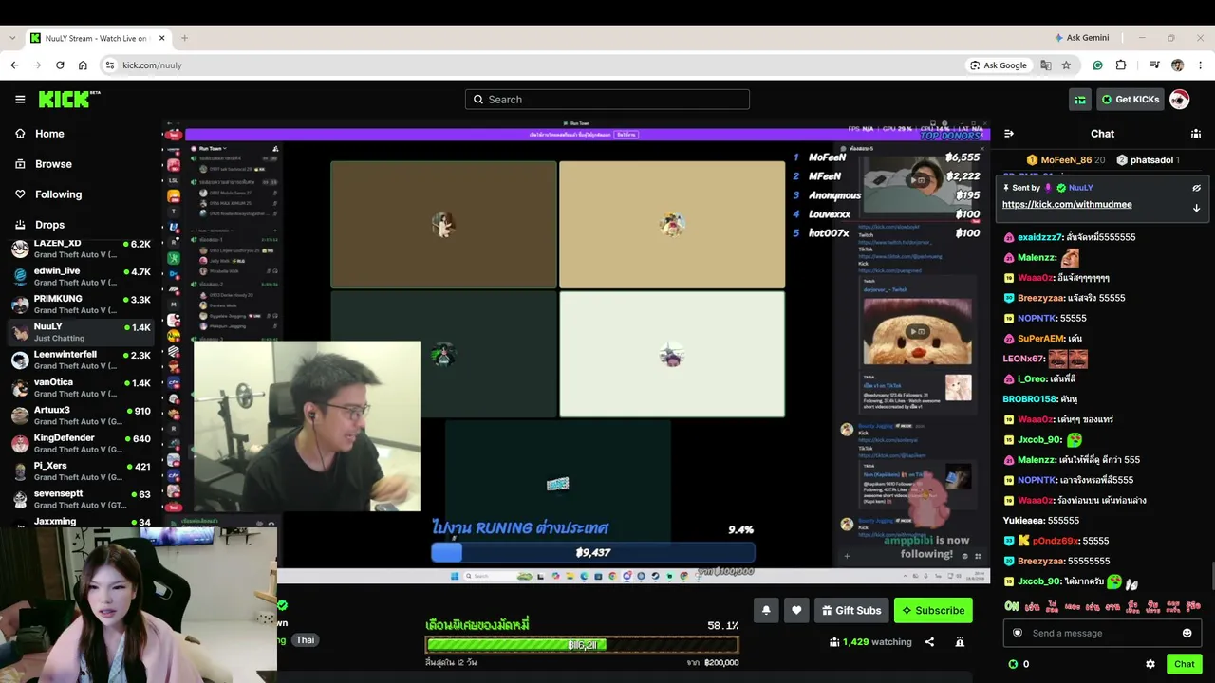Bookmark this page star icon
1215x683 pixels.
point(1066,65)
